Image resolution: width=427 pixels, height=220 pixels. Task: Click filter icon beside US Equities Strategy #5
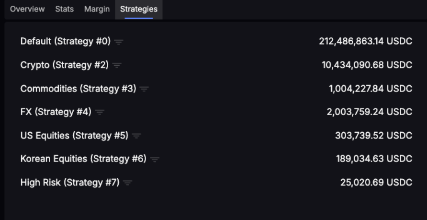(x=136, y=136)
